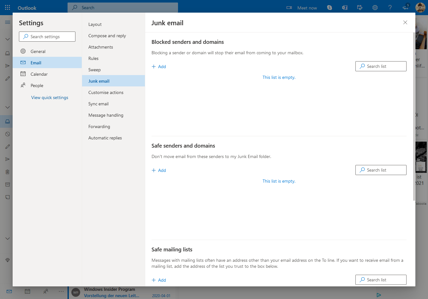This screenshot has height=299, width=428.
Task: Open the settings gear in top bar
Action: pyautogui.click(x=375, y=8)
